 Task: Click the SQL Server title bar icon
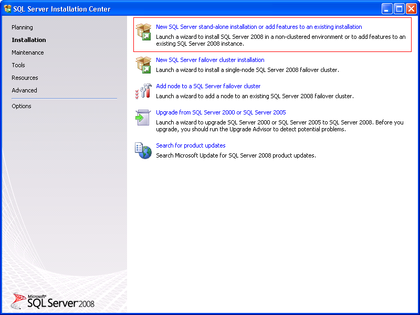[8, 8]
